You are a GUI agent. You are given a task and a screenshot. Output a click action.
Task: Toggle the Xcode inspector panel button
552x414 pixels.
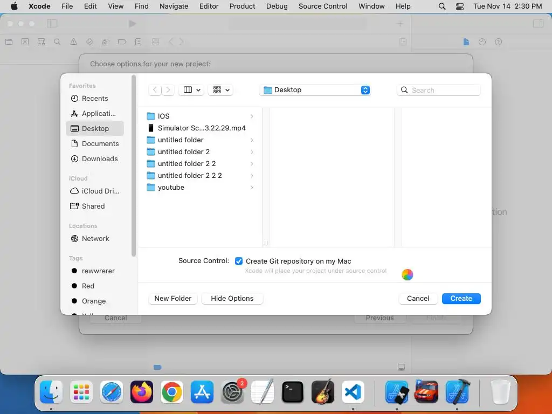(539, 24)
